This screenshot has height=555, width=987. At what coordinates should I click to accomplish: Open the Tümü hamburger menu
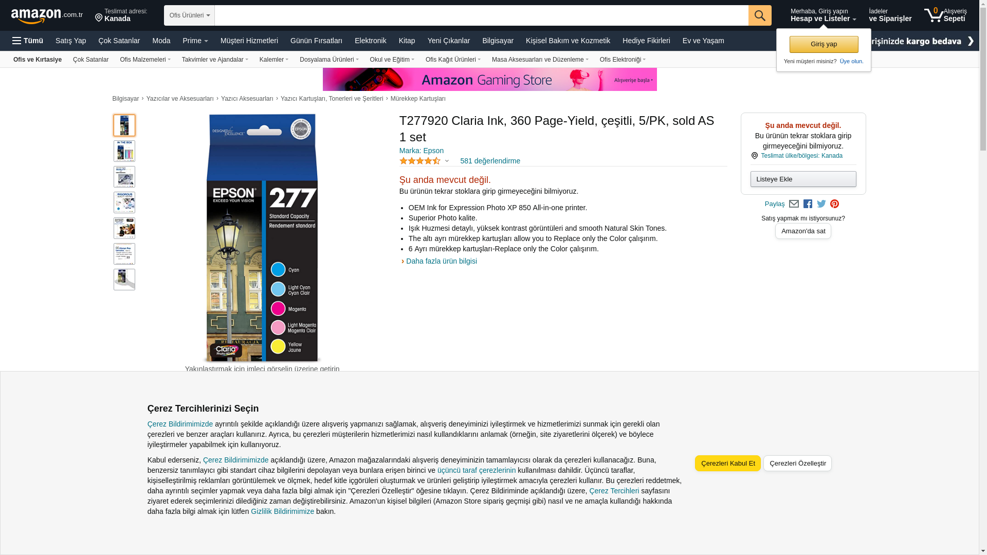(x=28, y=41)
